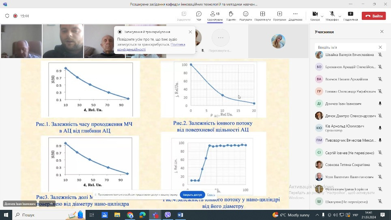Open Task View on the taskbar
Screen dimensions: 391x220
click(x=92, y=215)
